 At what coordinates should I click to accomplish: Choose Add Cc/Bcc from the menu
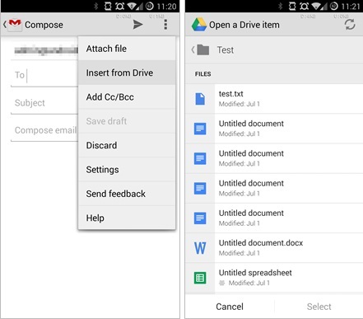coord(127,97)
